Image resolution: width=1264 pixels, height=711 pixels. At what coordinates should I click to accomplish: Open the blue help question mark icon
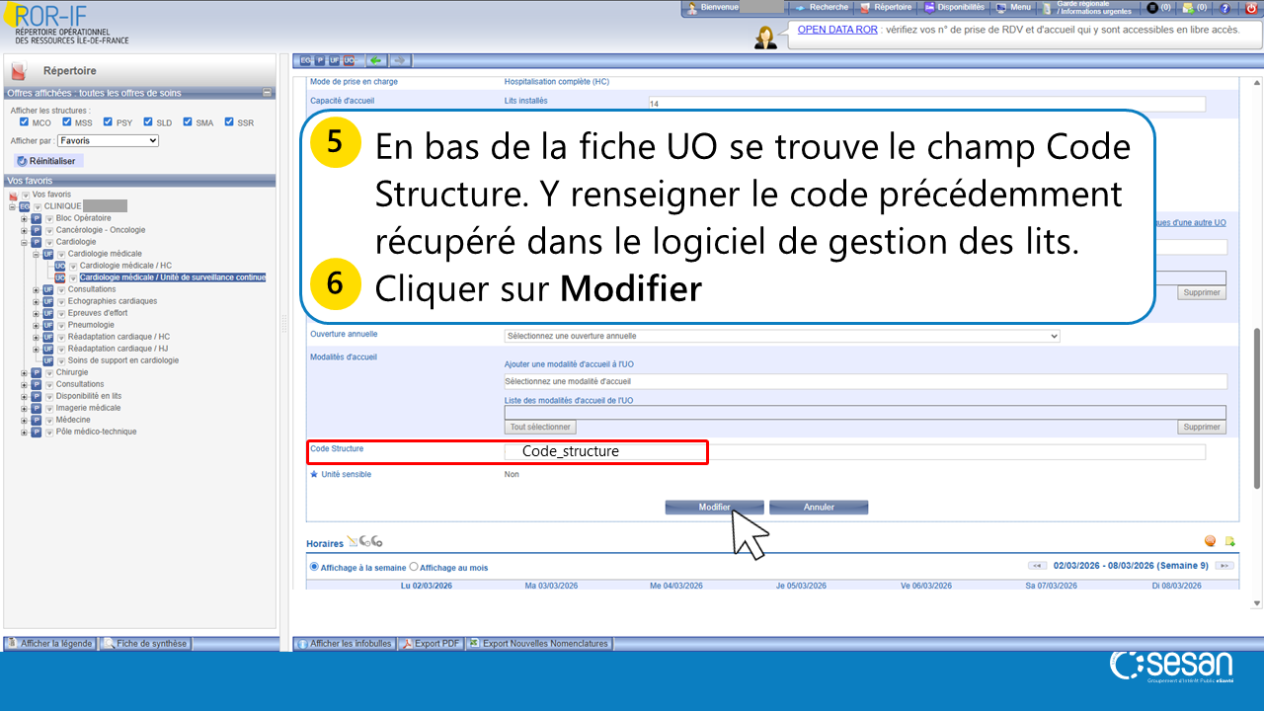point(1224,8)
